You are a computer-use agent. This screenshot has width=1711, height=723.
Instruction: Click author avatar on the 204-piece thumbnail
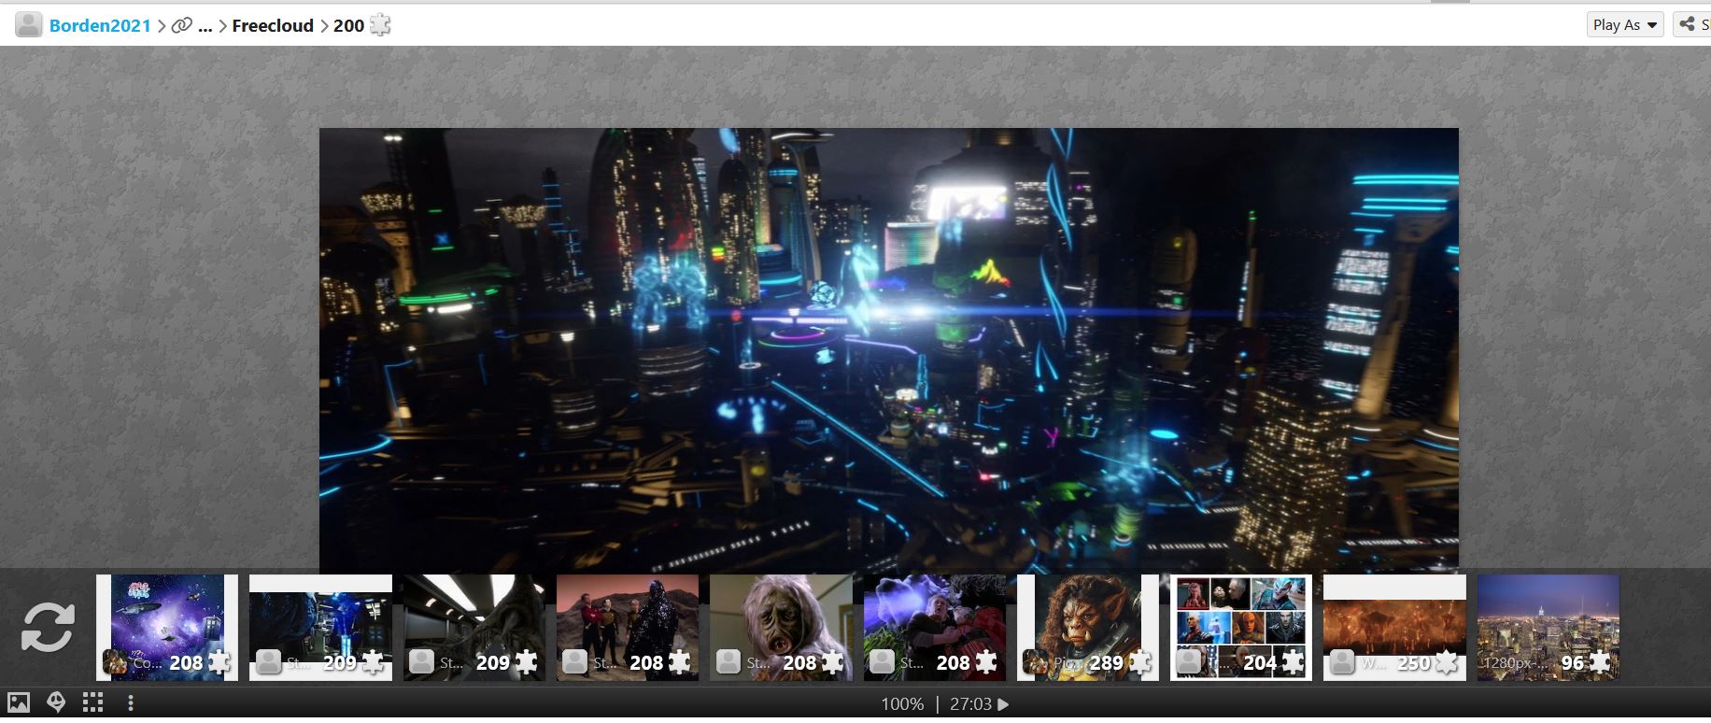[1188, 662]
